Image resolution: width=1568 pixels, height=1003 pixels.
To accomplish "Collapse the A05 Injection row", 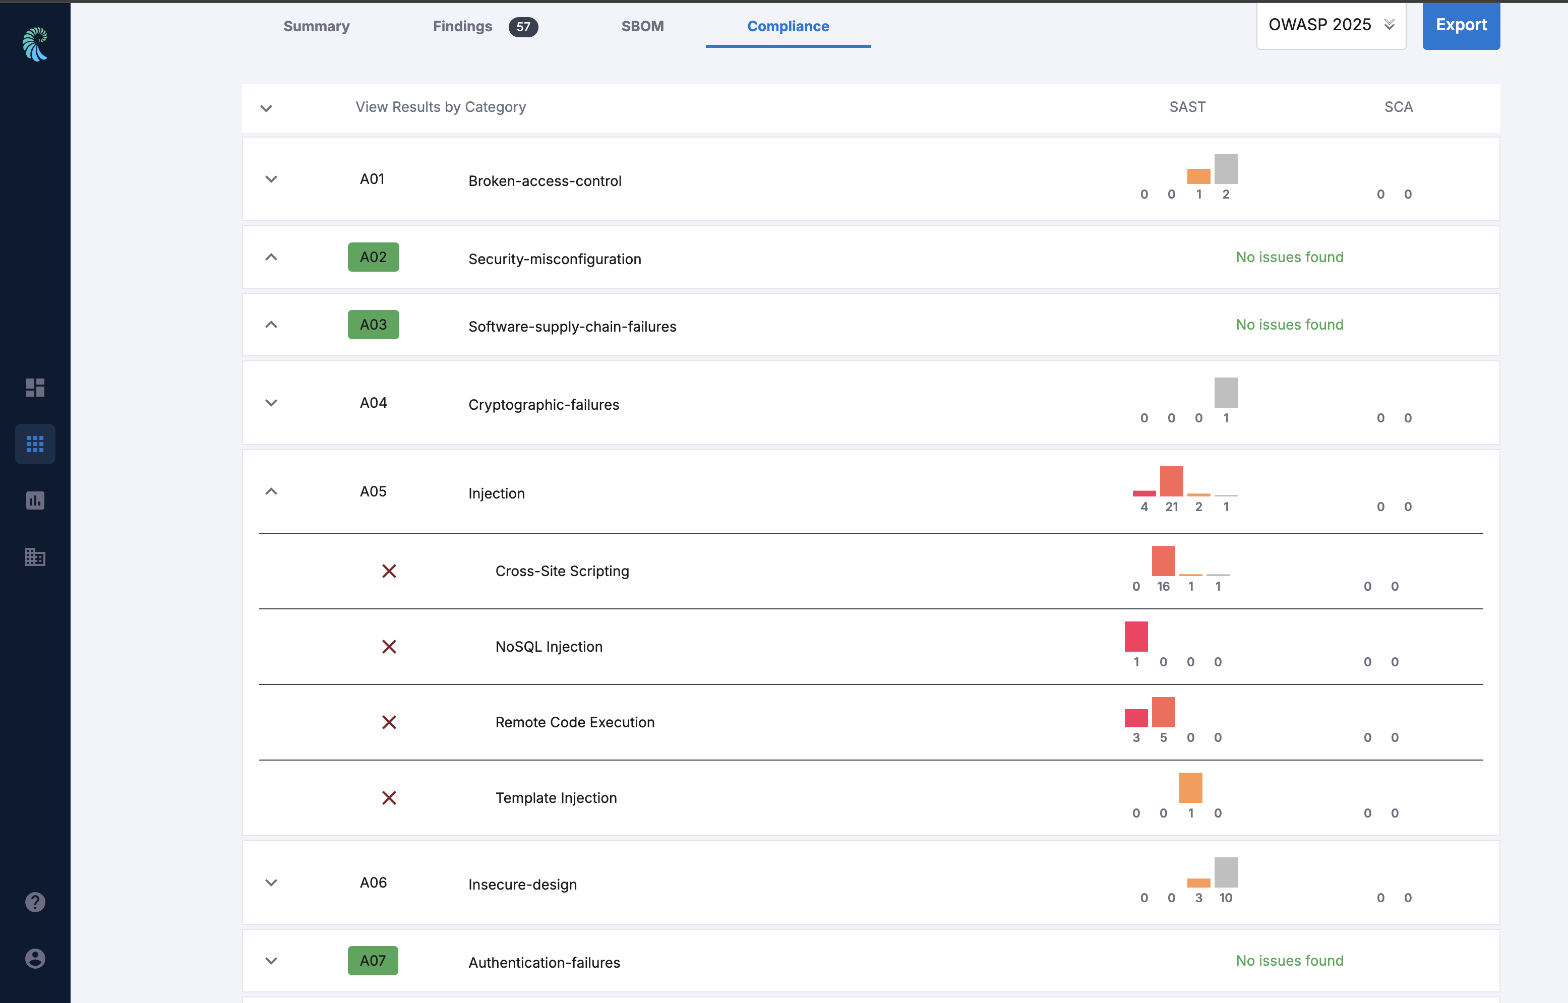I will 271,491.
